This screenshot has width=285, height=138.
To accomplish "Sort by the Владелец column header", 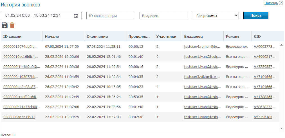I will [x=203, y=36].
